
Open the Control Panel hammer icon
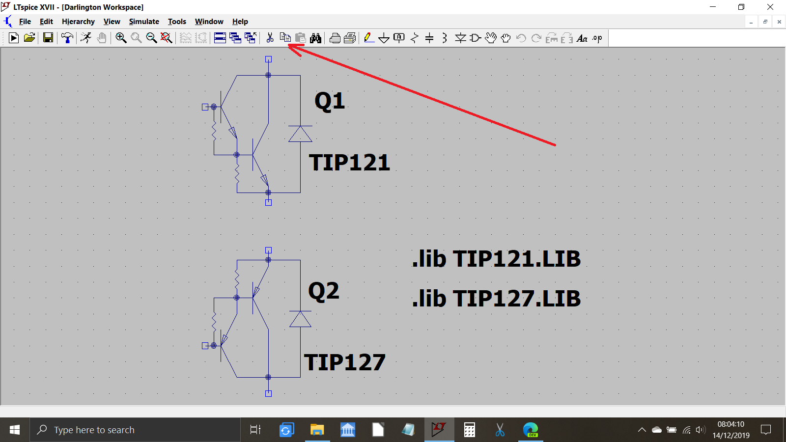(x=67, y=38)
